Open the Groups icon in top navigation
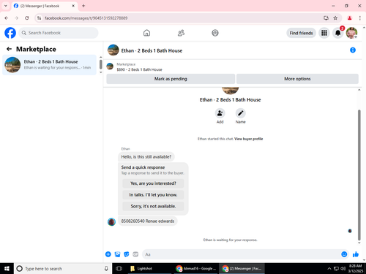The image size is (366, 274). coord(215,33)
